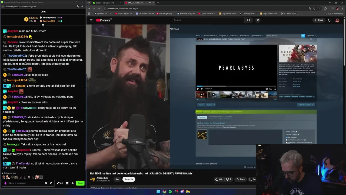This screenshot has width=346, height=195.
Task: Click the video title text
Action: tap(141, 173)
